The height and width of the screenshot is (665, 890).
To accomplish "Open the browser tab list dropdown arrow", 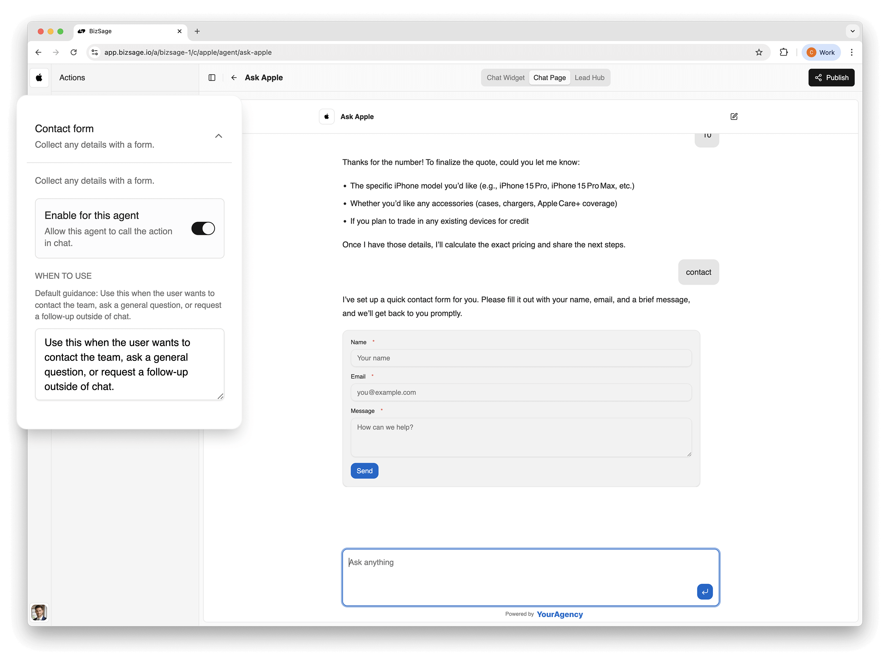I will pos(852,31).
